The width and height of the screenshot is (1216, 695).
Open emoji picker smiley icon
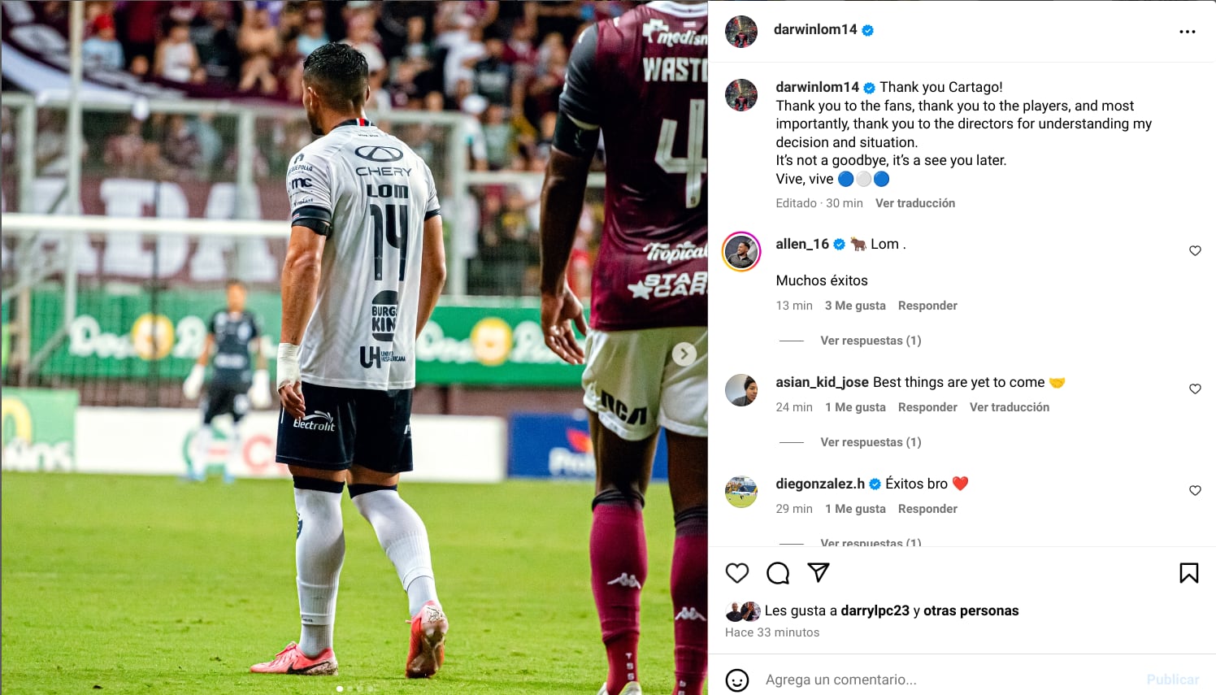click(x=737, y=680)
